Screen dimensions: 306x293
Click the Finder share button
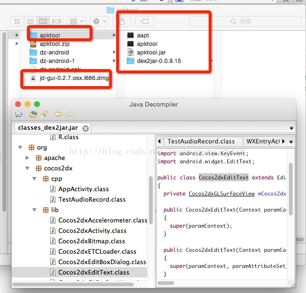pos(122,21)
